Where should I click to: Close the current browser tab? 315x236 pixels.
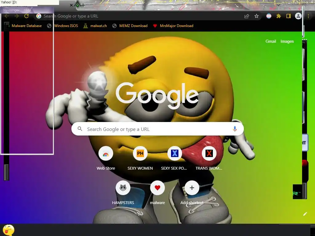pyautogui.click(x=71, y=5)
